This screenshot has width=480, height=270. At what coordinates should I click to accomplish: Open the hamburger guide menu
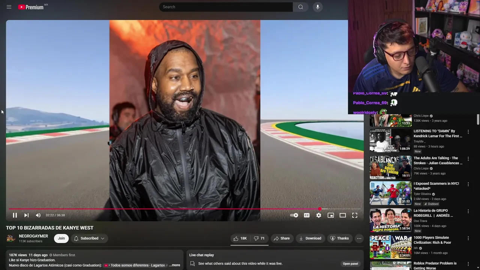click(x=9, y=7)
